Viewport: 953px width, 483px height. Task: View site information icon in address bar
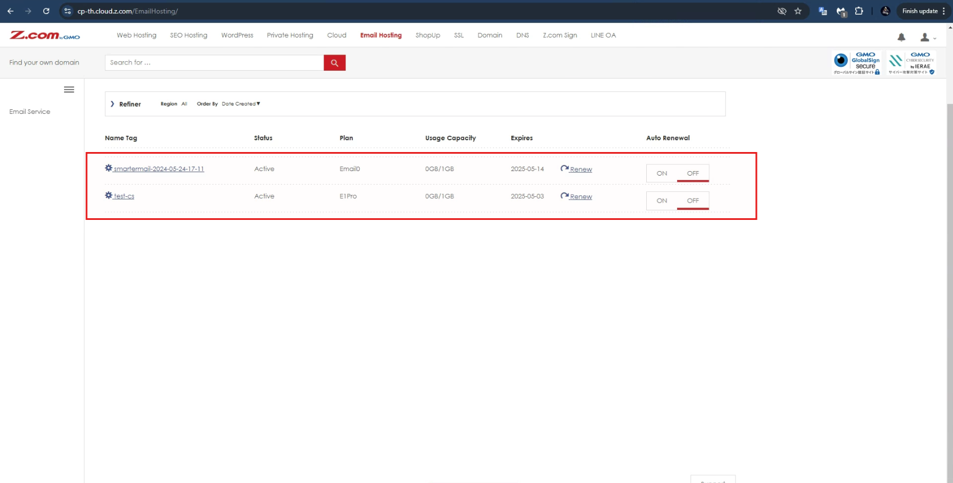[67, 11]
